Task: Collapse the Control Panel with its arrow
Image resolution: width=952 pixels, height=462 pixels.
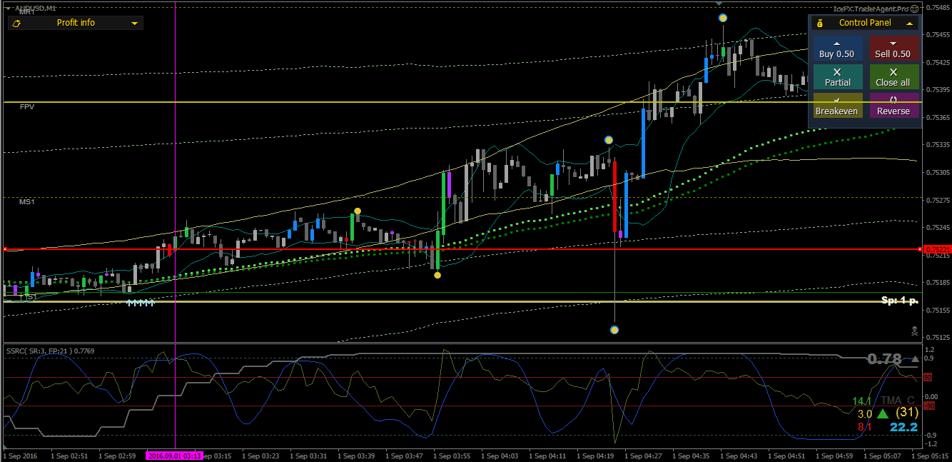Action: 909,23
